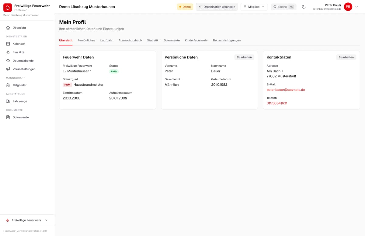Click the Mein Profil heading

(72, 22)
